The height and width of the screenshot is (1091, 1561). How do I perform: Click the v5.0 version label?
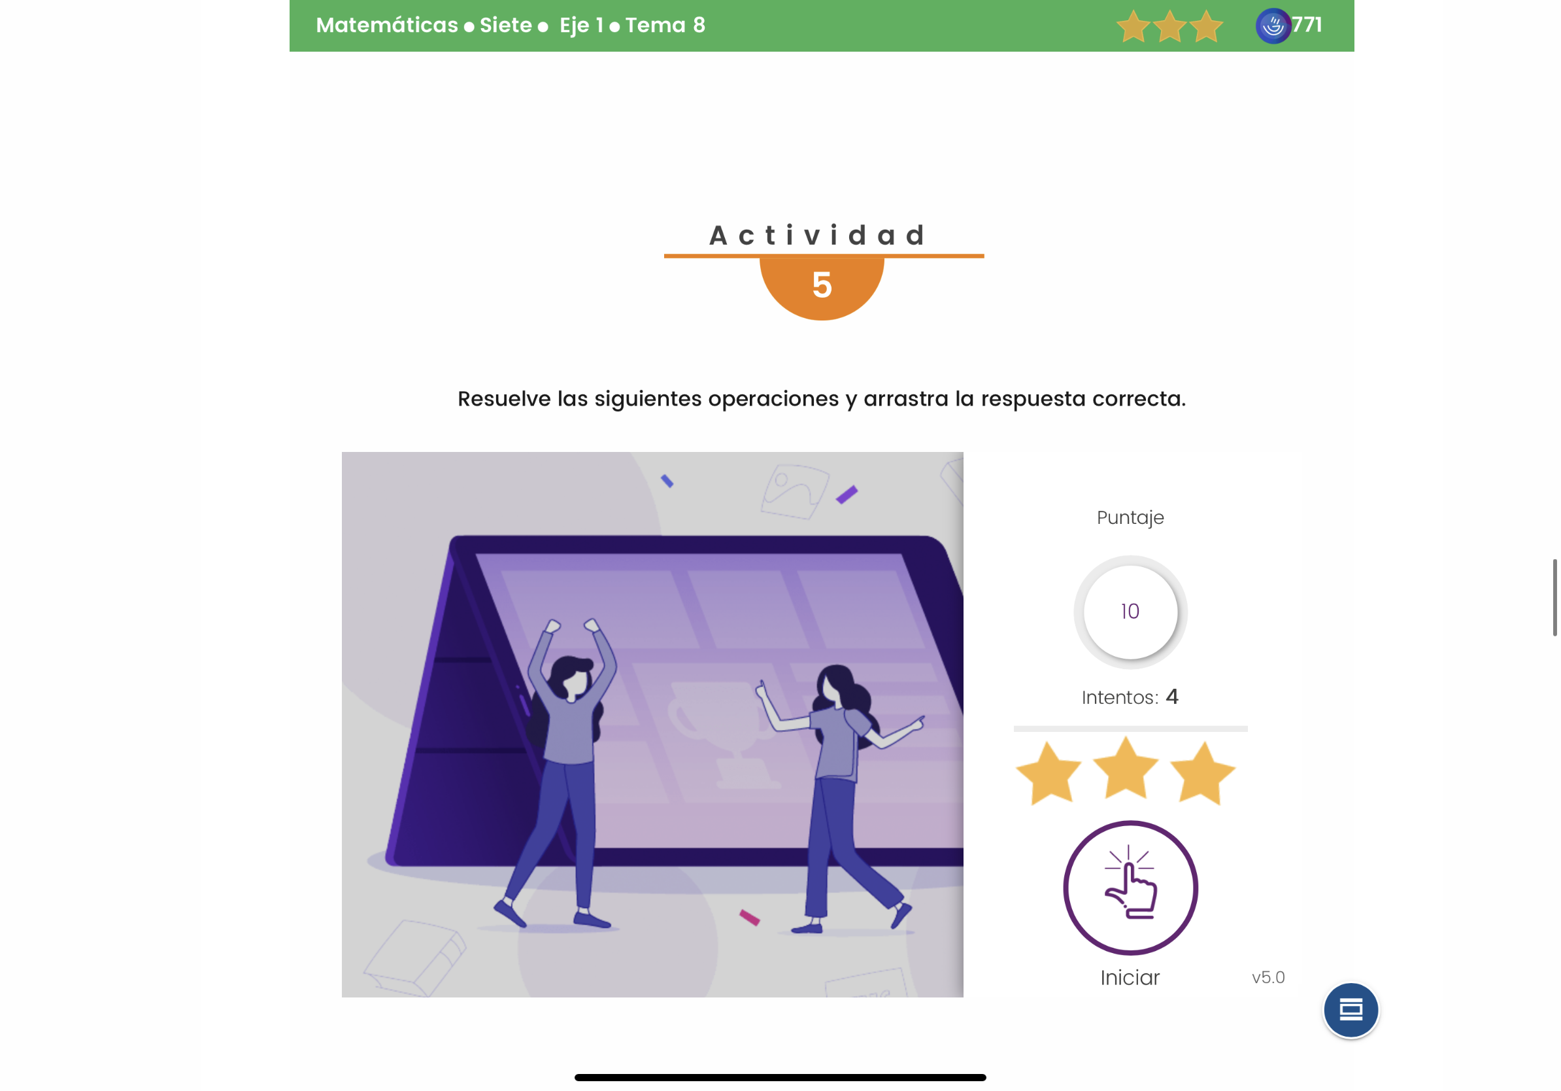pos(1268,977)
